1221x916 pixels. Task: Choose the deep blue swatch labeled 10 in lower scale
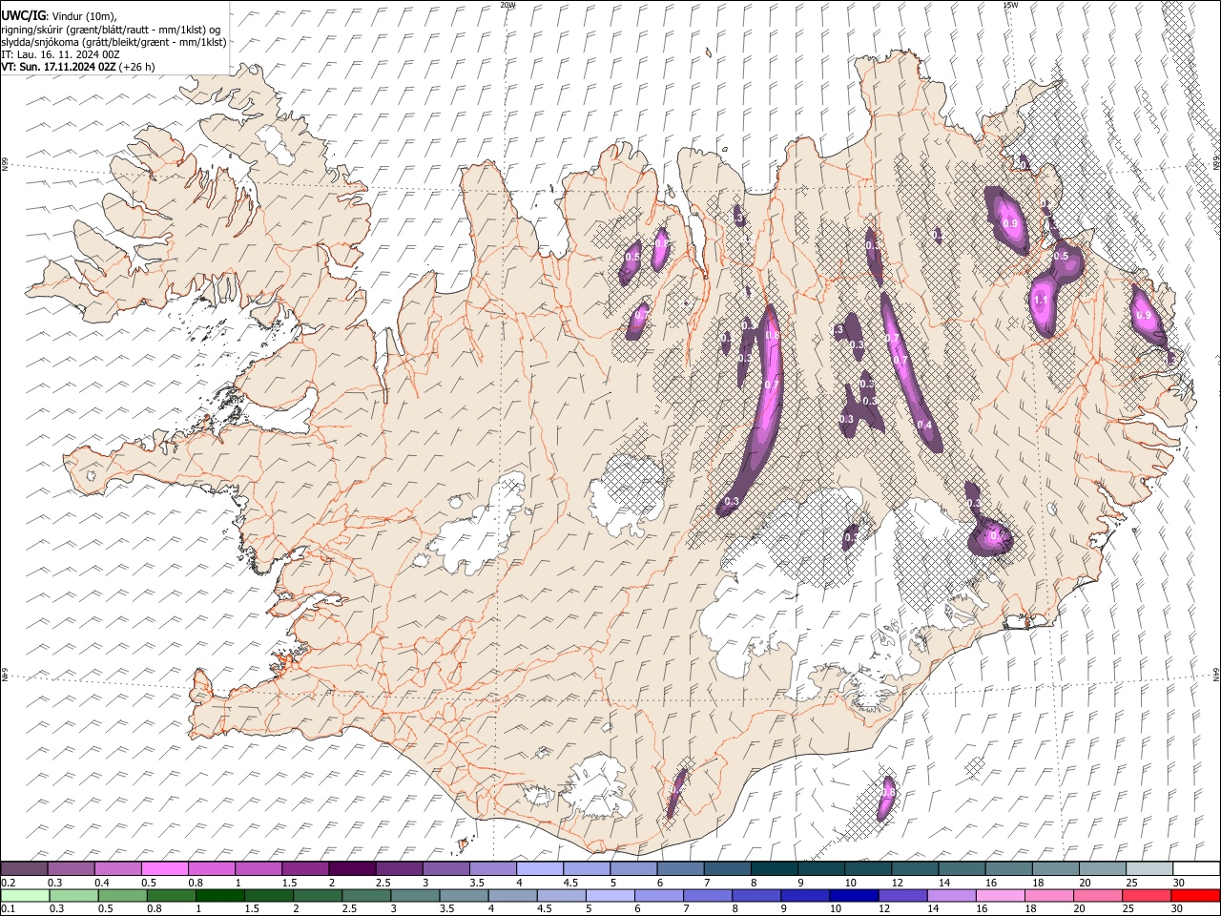pyautogui.click(x=855, y=895)
